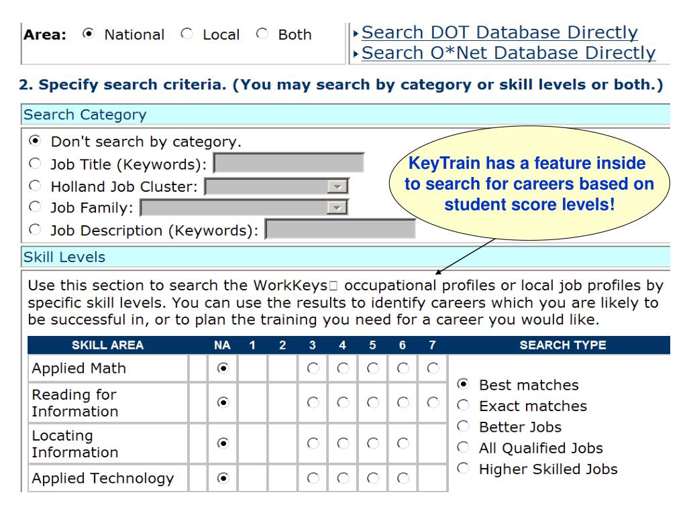Click the Reading for Information row label
Screen dimensions: 687x515
(75, 403)
